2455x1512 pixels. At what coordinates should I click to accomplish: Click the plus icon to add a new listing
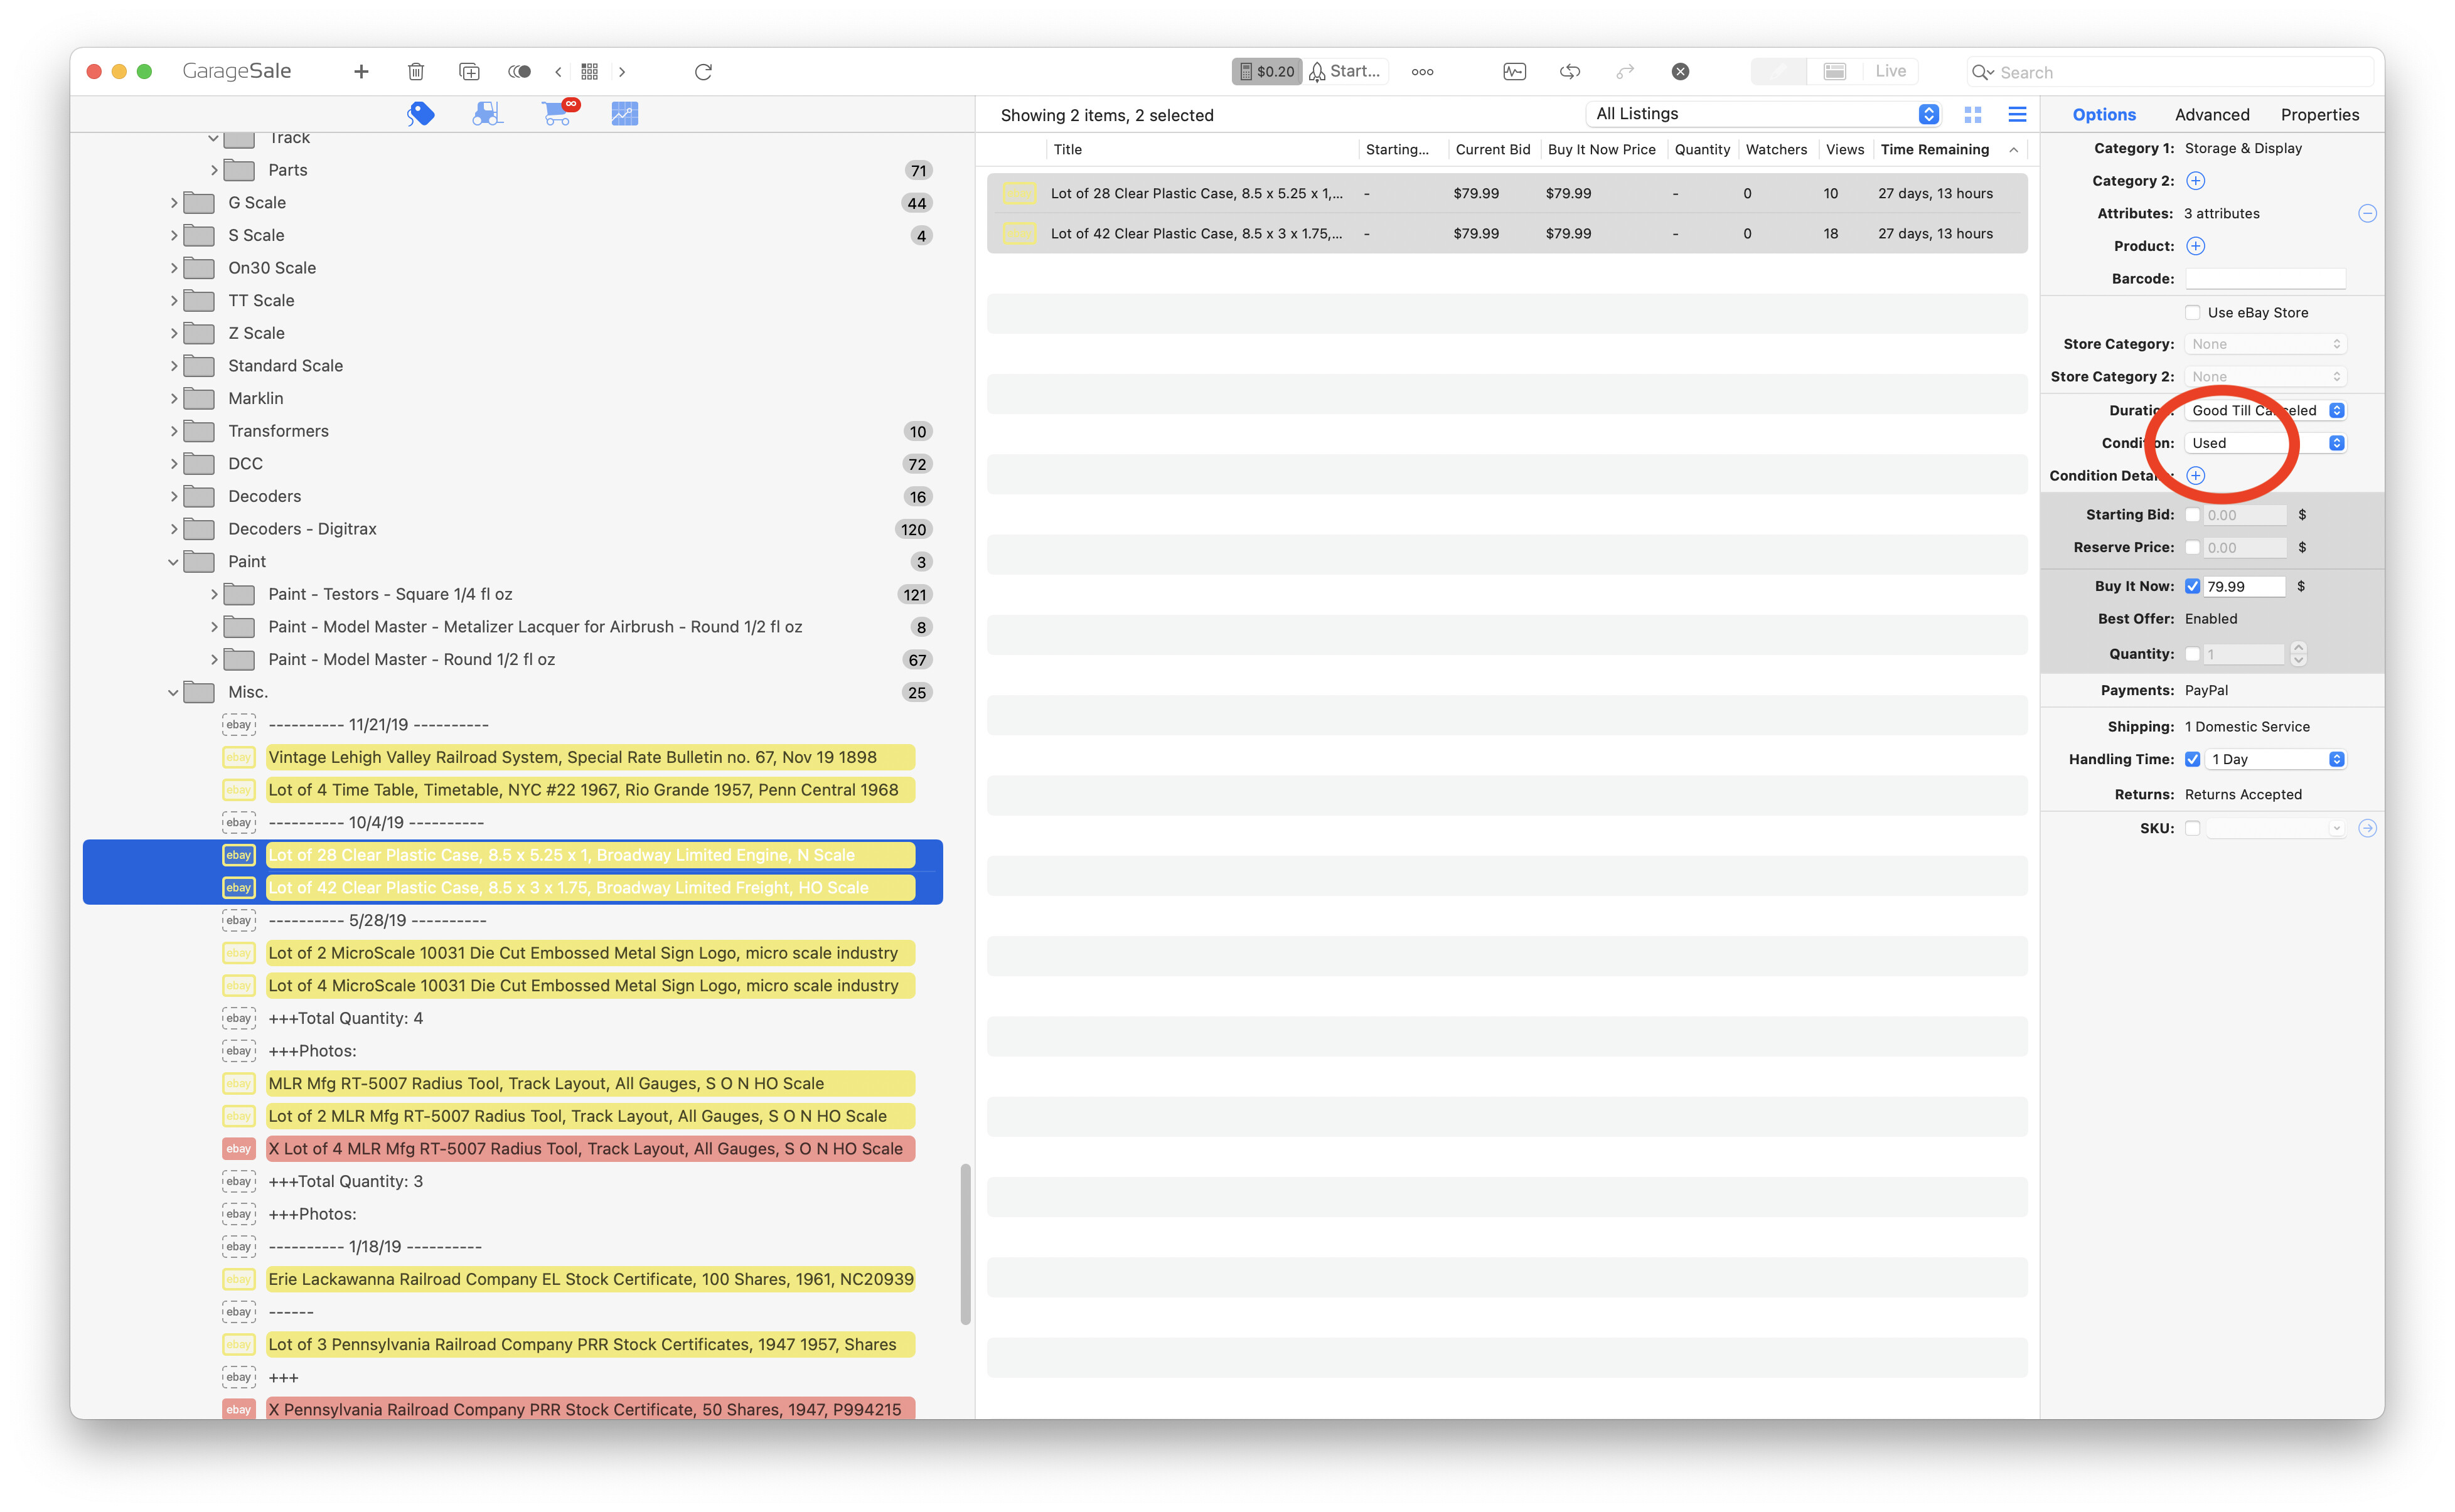361,71
